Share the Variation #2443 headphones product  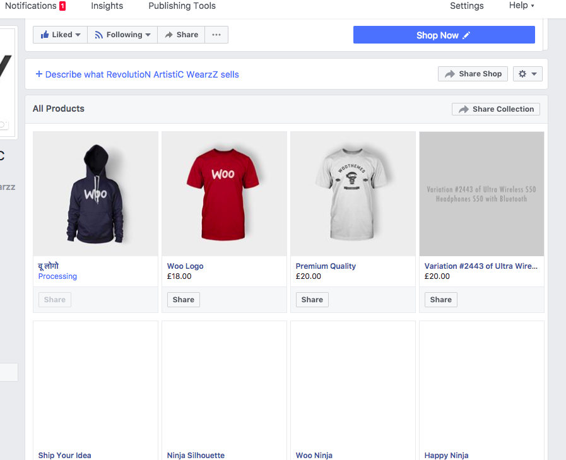[440, 300]
